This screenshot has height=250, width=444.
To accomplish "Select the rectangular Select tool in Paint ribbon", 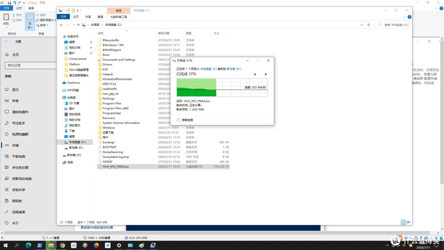I will 30,16.
